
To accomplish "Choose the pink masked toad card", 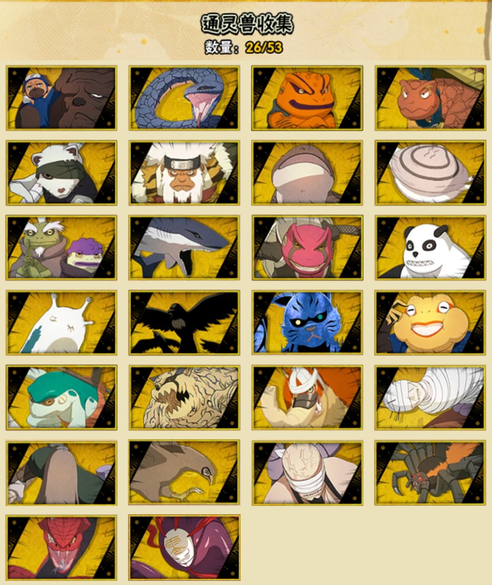I will point(307,248).
